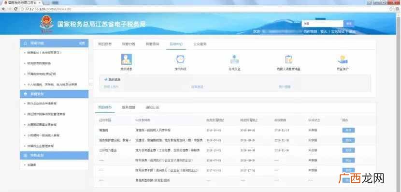Click the browser address bar
Viewport: 401px width, 192px height.
204,9
